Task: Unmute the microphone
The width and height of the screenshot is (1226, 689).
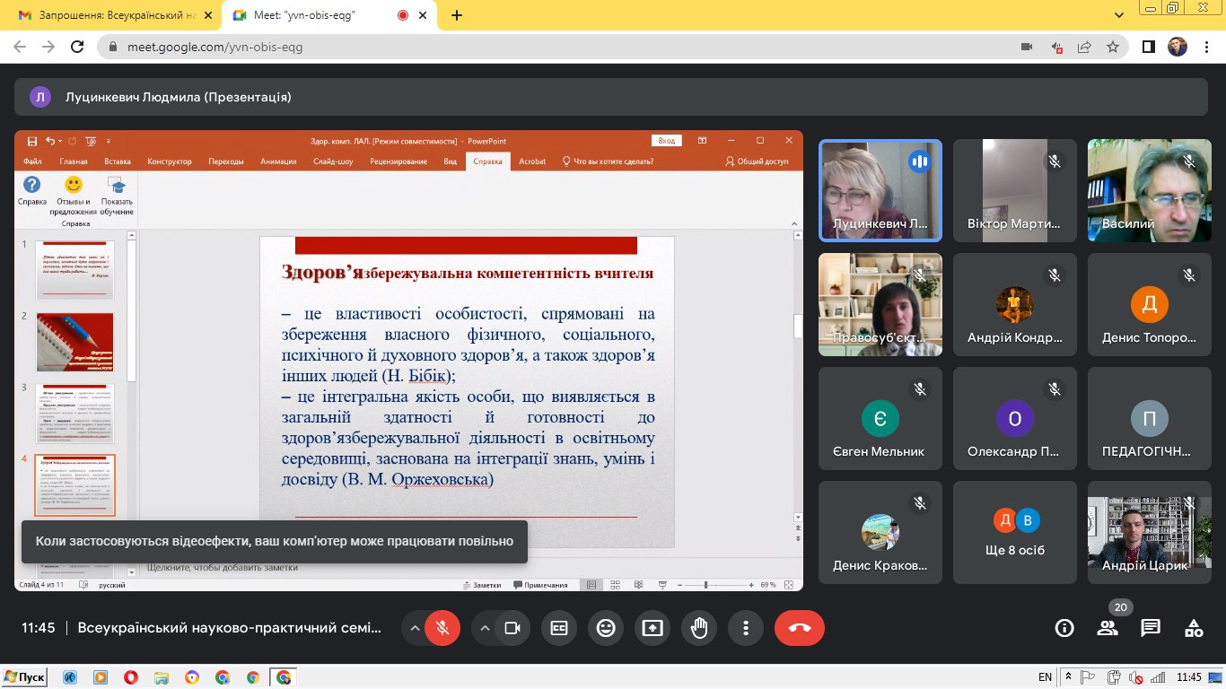Action: tap(442, 628)
